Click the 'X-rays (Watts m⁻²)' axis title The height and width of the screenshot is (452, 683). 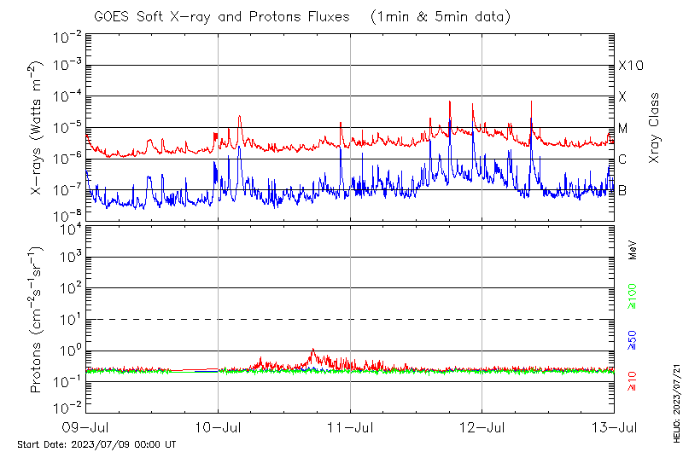[37, 128]
